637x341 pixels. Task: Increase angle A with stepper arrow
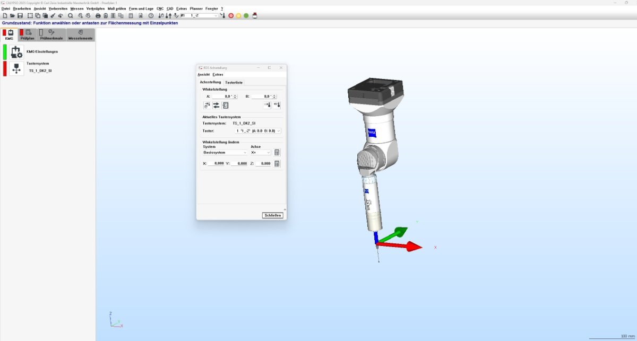tap(235, 95)
